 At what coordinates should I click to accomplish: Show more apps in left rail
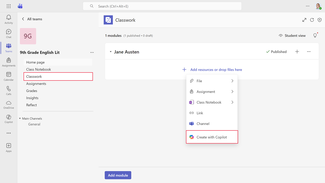(x=9, y=133)
